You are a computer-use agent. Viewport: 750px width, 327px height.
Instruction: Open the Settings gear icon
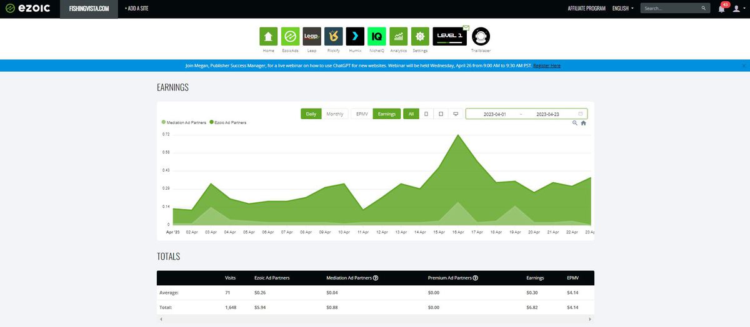point(420,36)
